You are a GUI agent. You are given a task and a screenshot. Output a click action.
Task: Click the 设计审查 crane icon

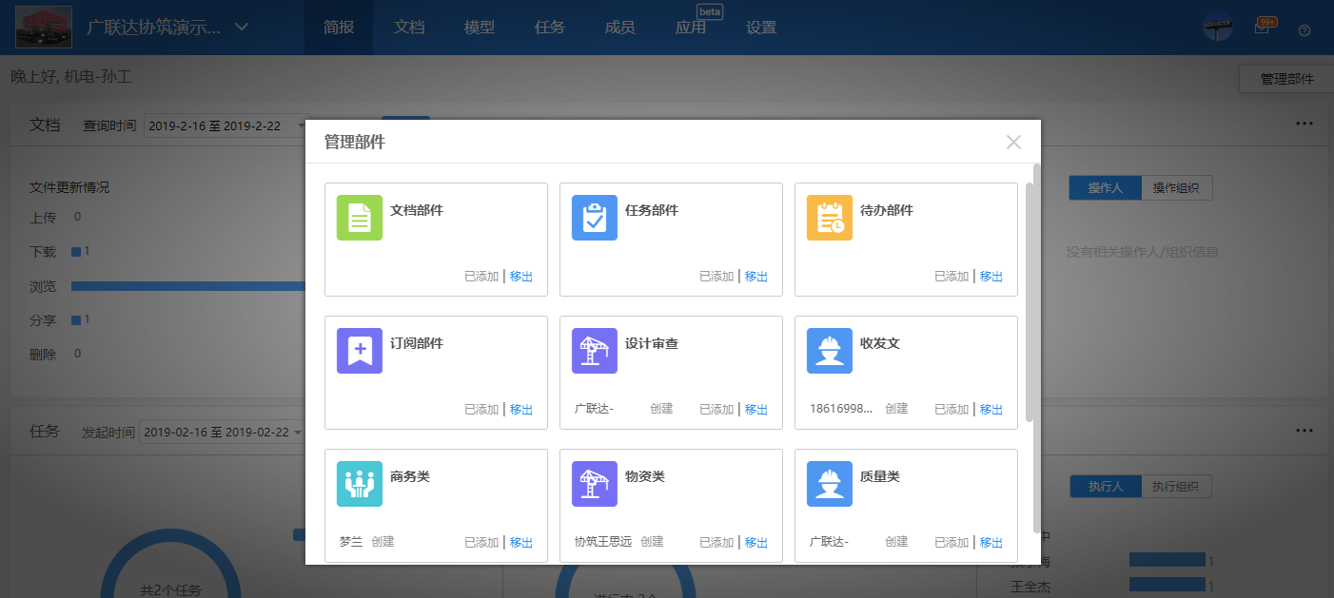tap(594, 350)
